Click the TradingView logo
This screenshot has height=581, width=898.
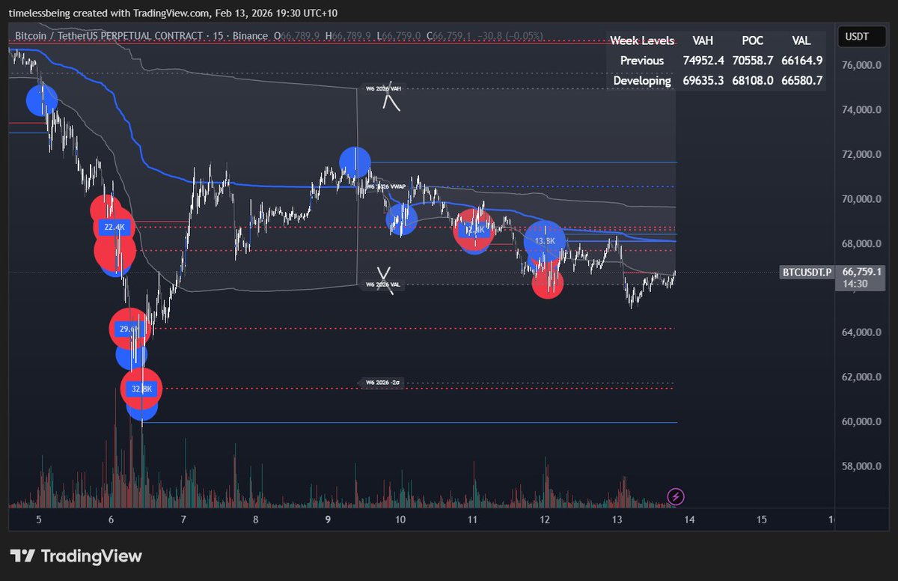76,556
